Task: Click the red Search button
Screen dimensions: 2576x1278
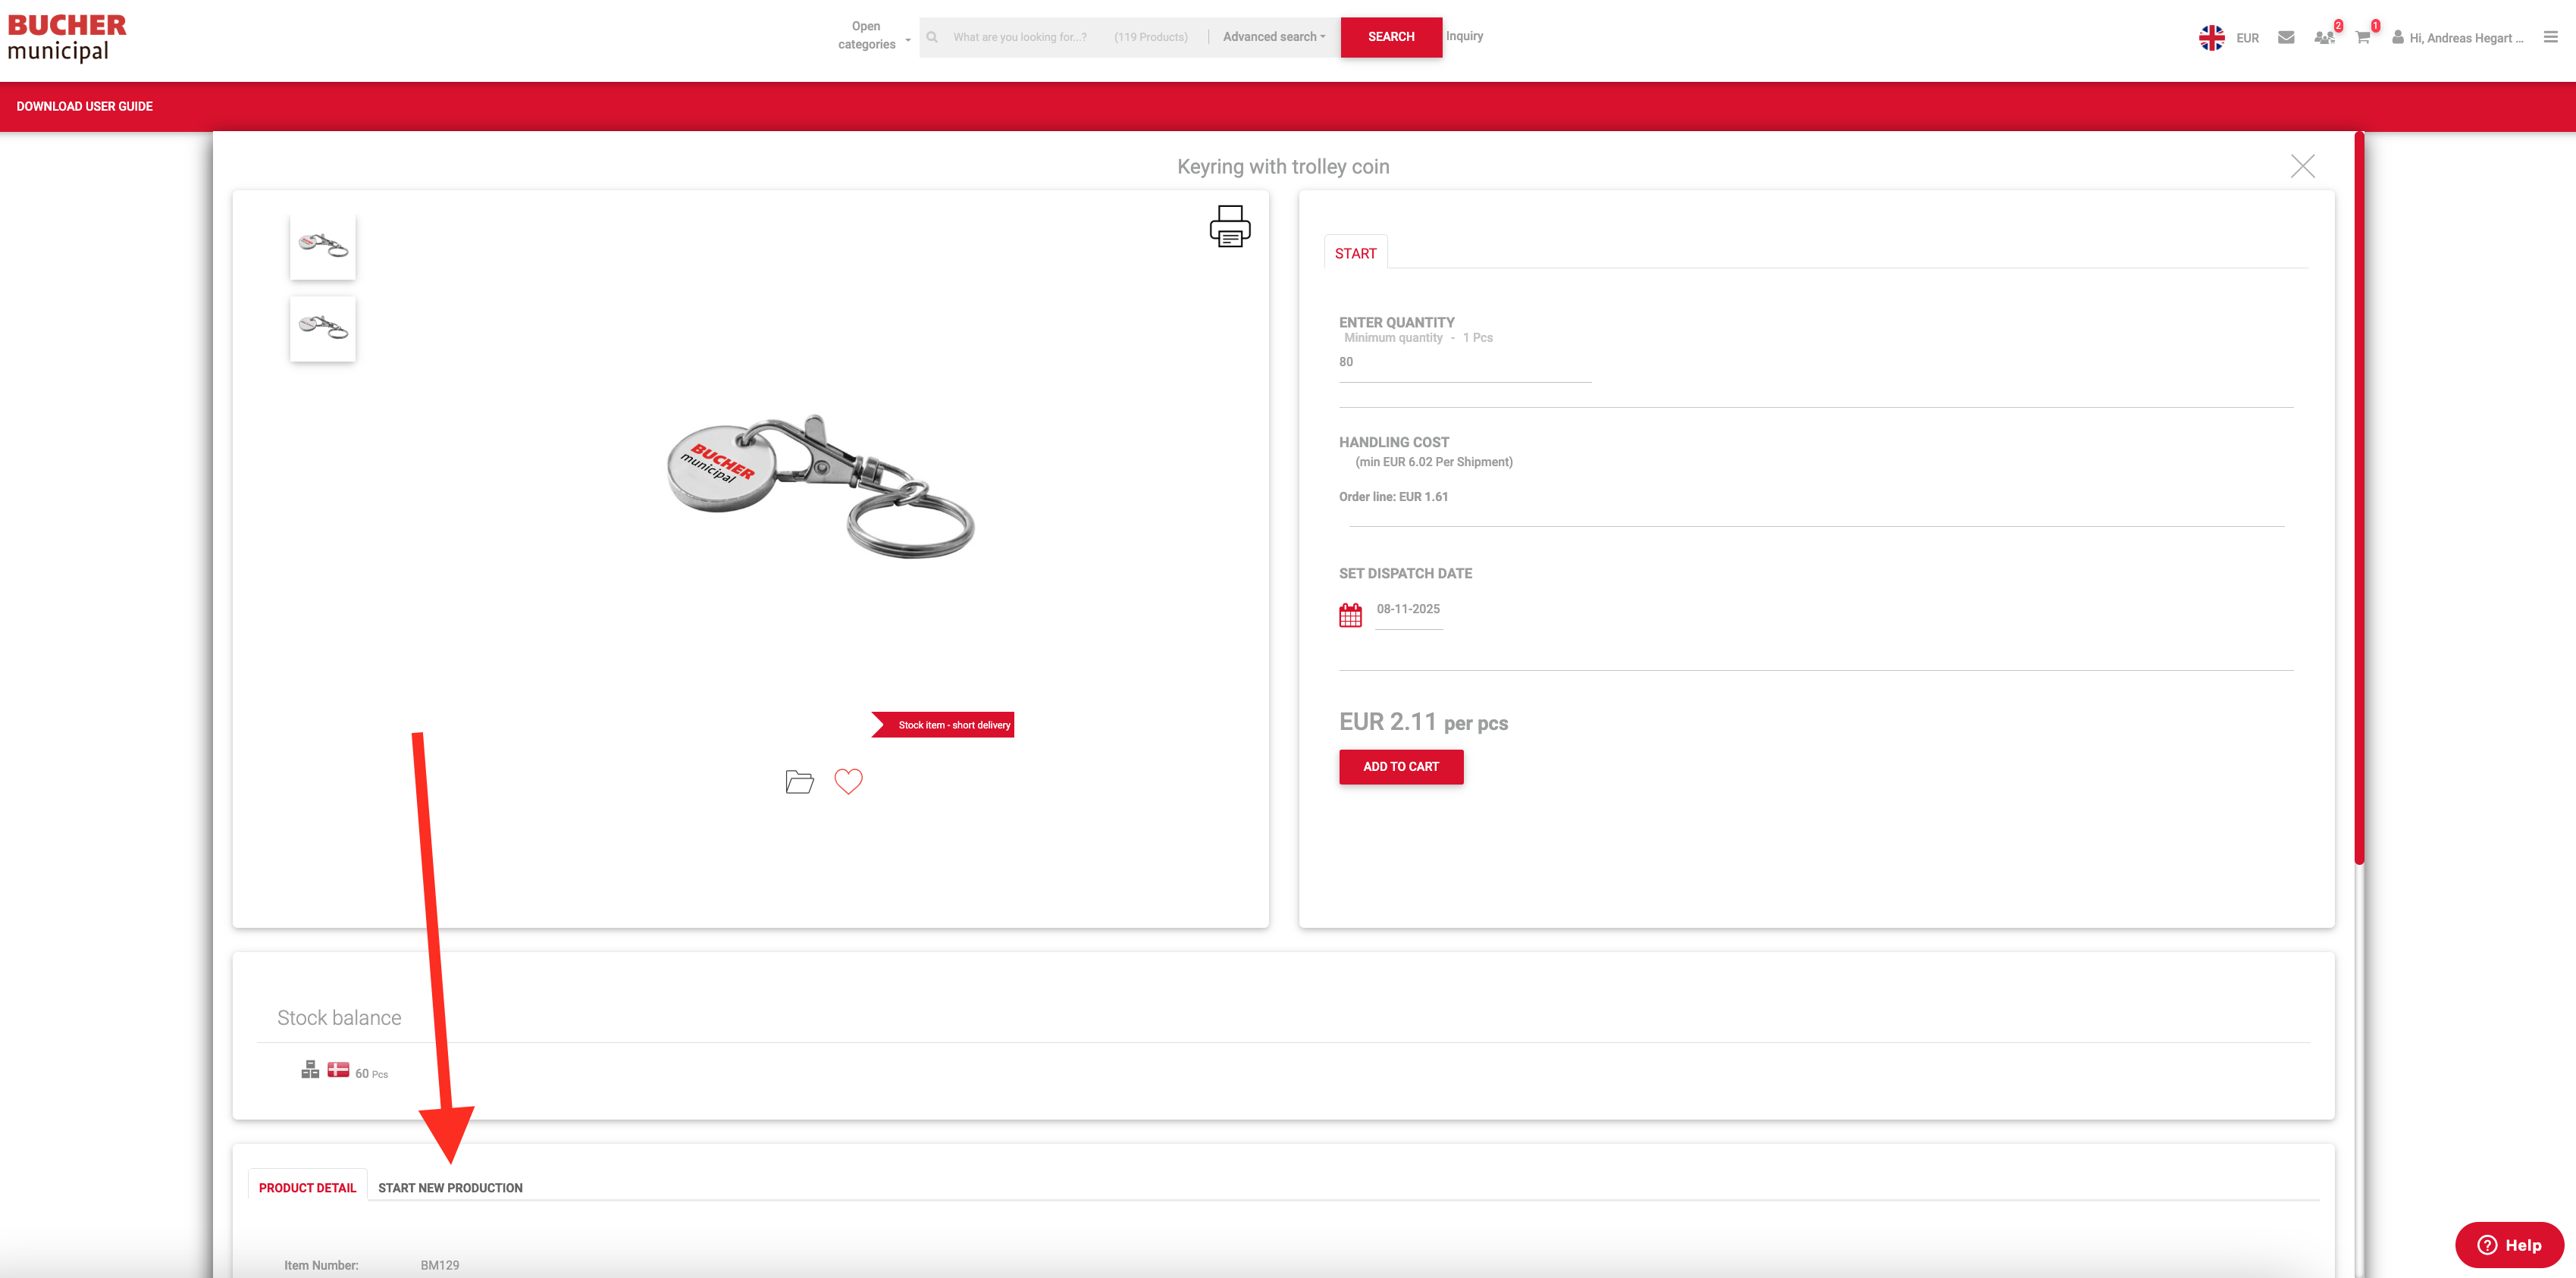Action: [1390, 37]
